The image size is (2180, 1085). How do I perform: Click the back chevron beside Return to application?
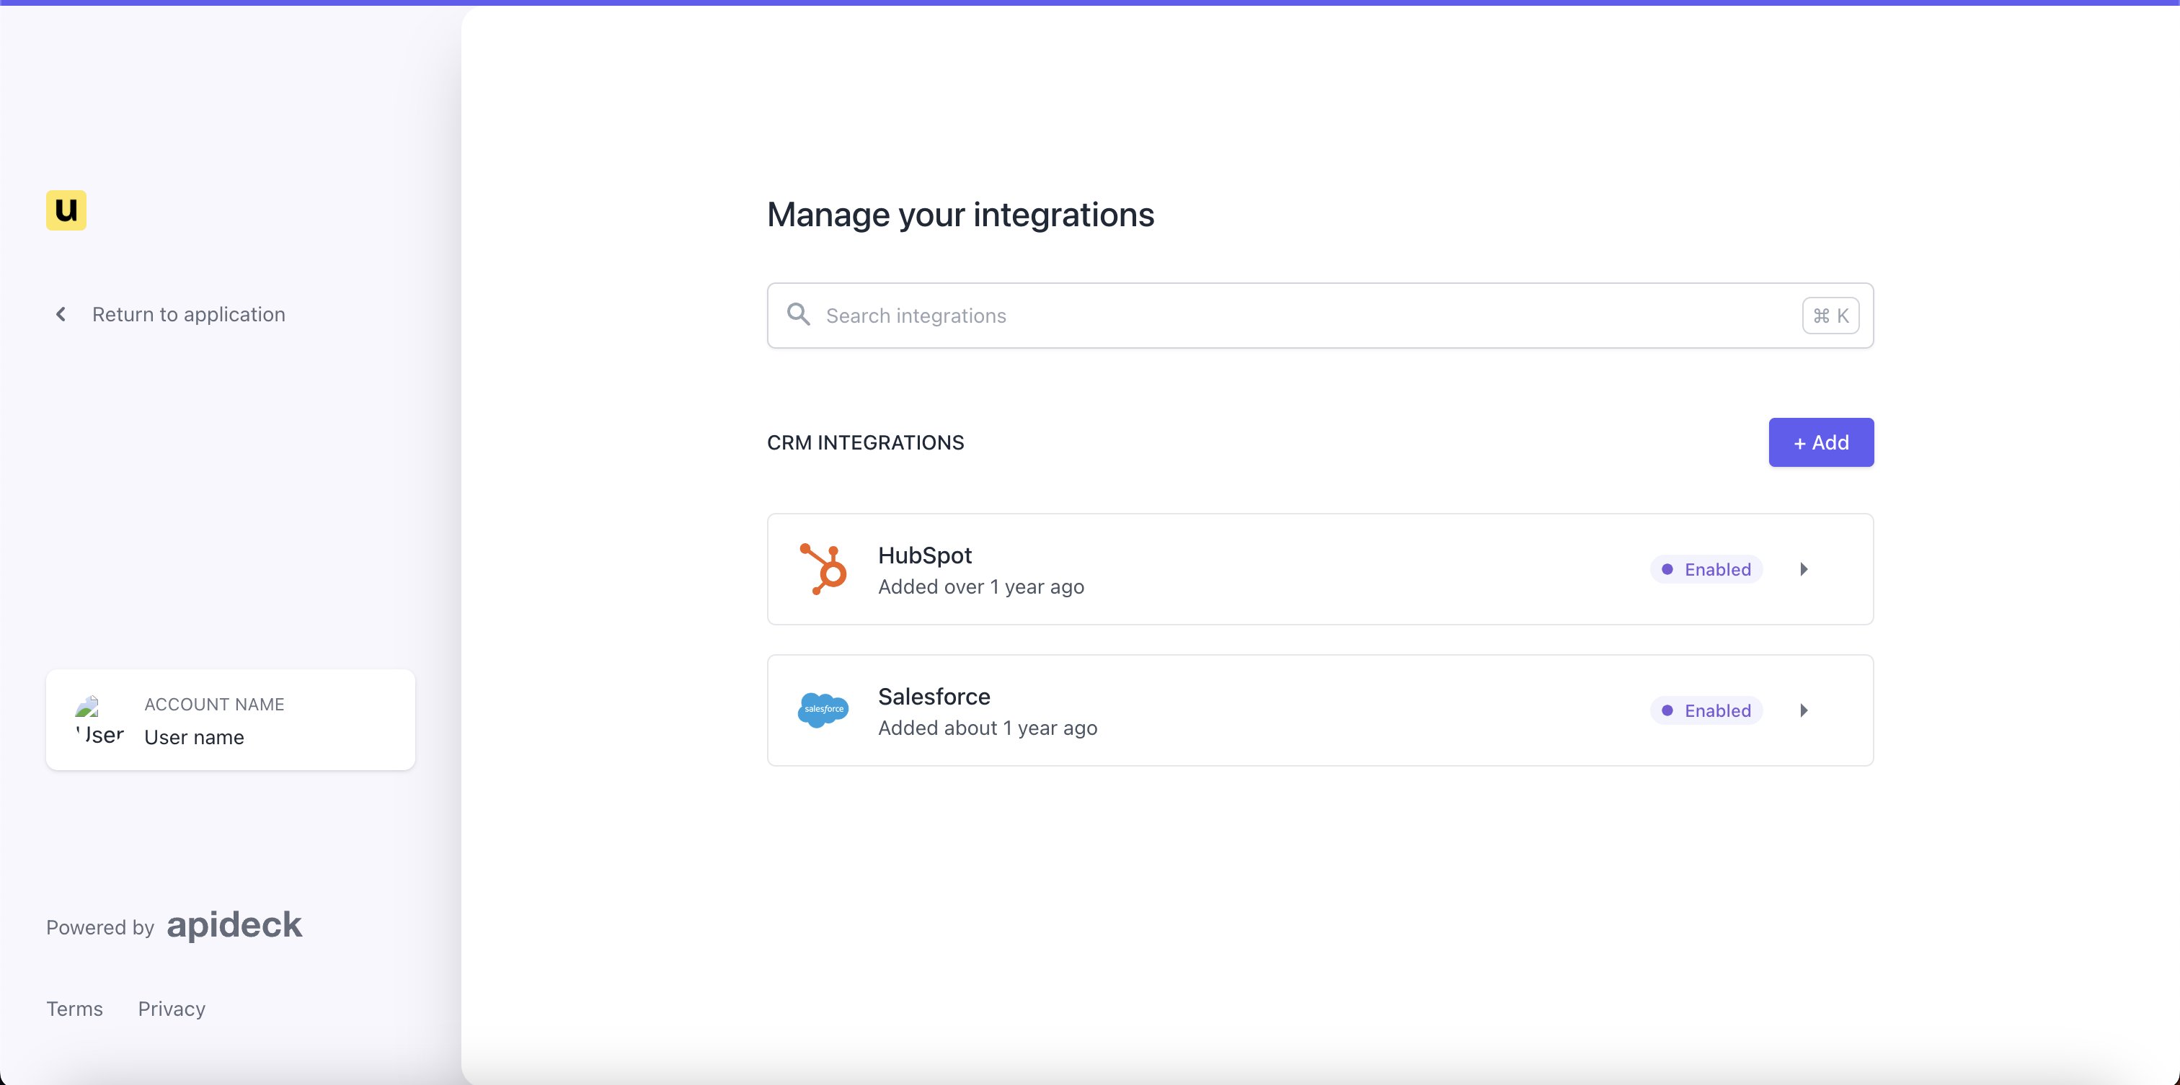61,315
